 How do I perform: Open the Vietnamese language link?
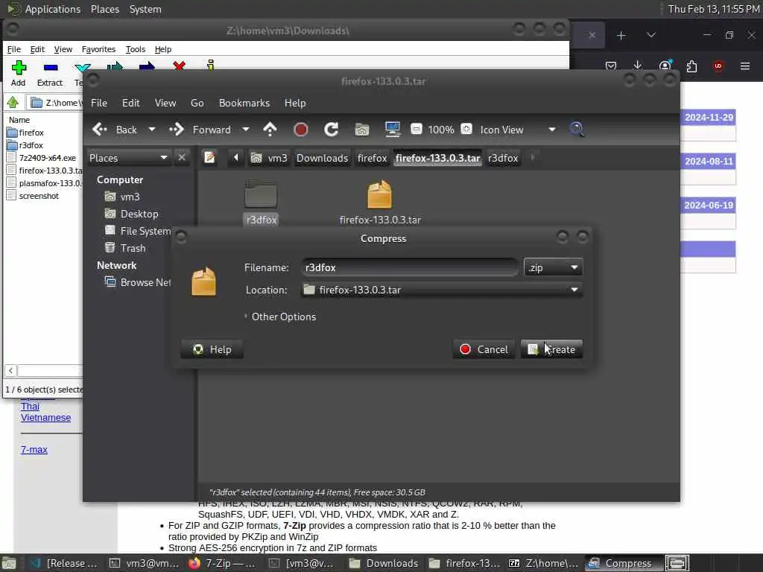coord(45,417)
